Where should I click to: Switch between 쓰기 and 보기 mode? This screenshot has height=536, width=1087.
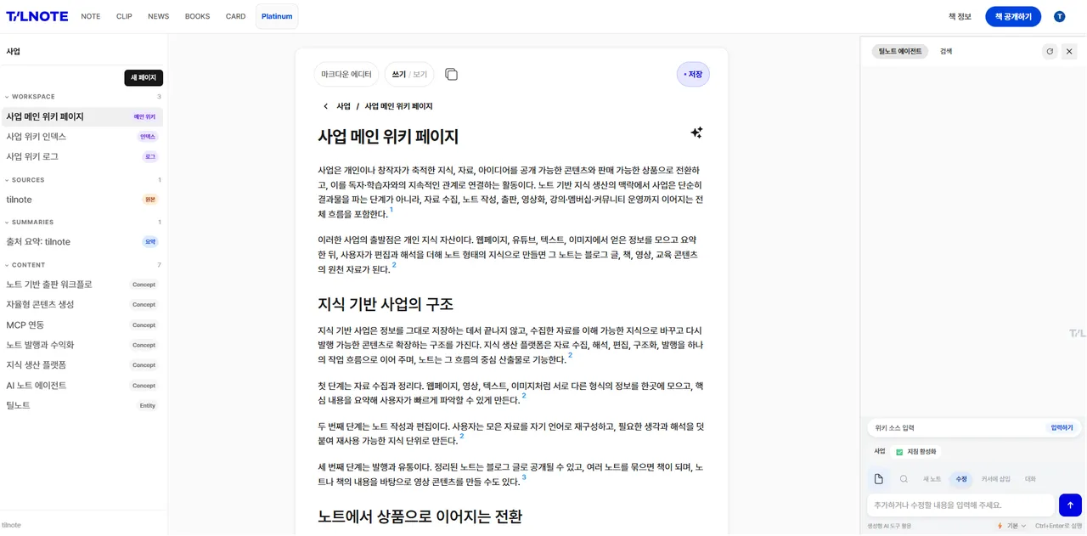409,75
